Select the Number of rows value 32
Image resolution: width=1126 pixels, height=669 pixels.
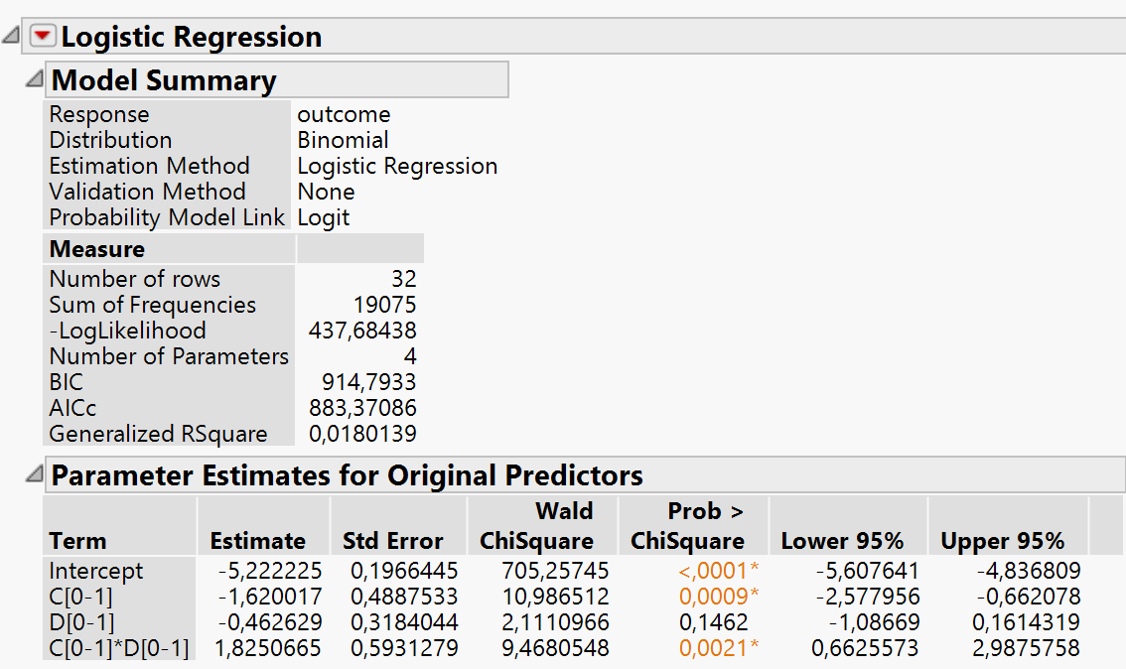(403, 279)
